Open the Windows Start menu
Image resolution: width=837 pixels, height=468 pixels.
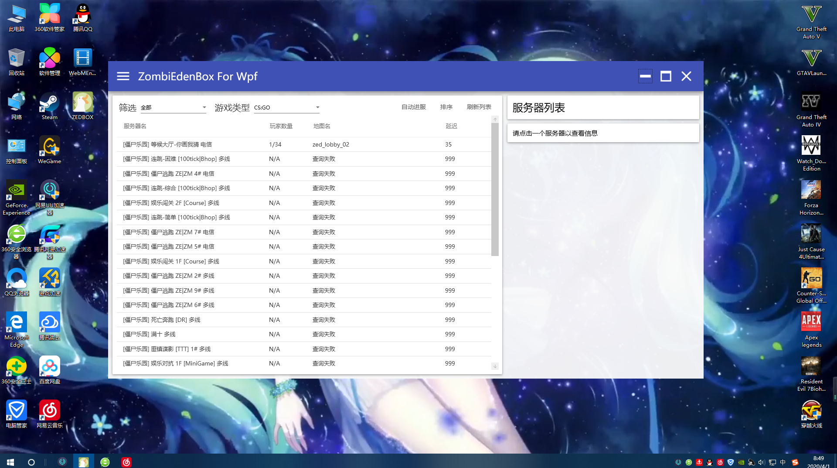tap(10, 462)
